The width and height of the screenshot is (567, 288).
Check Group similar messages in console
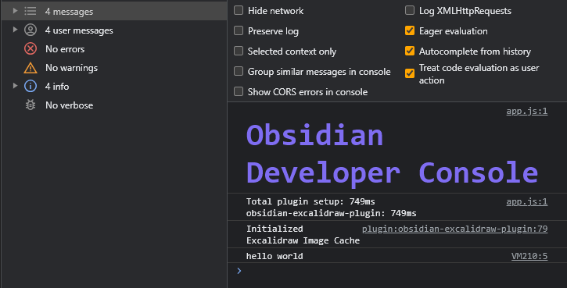coord(239,71)
